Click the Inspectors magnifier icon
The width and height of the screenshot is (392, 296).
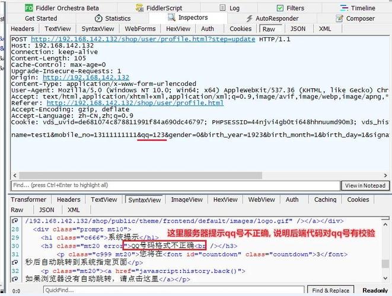[x=171, y=18]
